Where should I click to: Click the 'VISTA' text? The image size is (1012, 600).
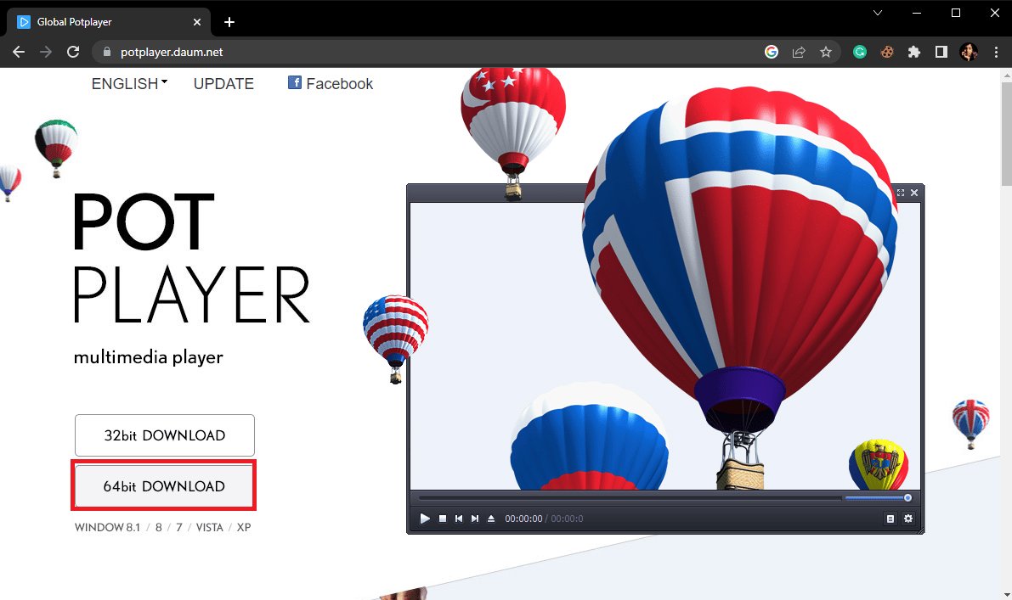tap(210, 527)
